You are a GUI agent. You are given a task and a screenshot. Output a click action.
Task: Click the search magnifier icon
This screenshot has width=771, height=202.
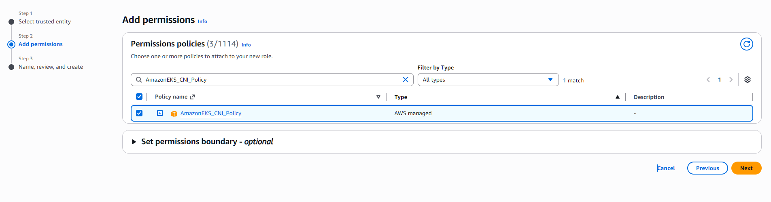[139, 80]
